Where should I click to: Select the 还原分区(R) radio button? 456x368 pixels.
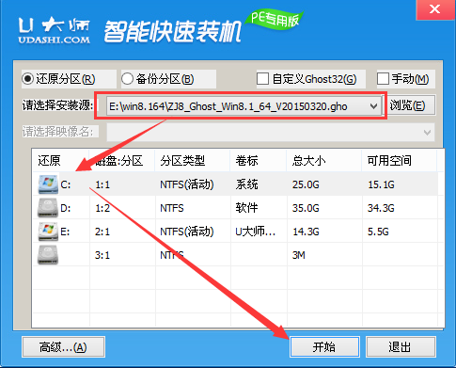click(27, 78)
